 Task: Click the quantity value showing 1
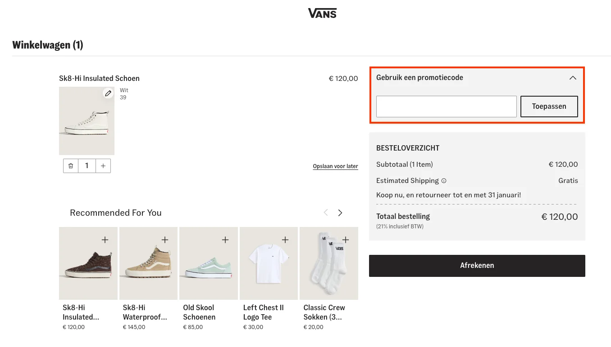pyautogui.click(x=87, y=165)
